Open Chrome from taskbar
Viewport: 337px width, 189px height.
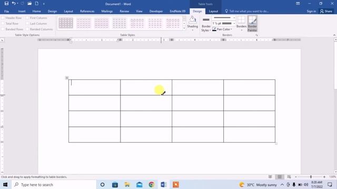(x=152, y=184)
